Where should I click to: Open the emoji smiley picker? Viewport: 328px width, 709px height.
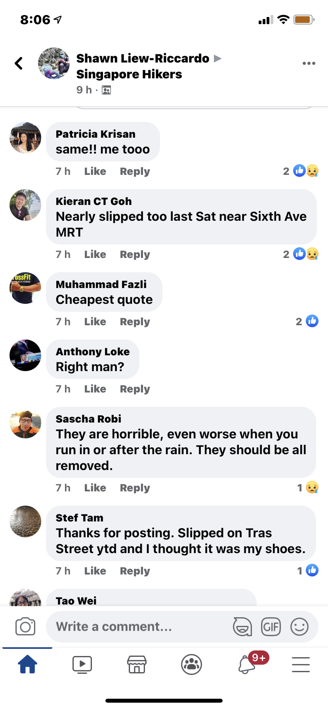point(299,627)
